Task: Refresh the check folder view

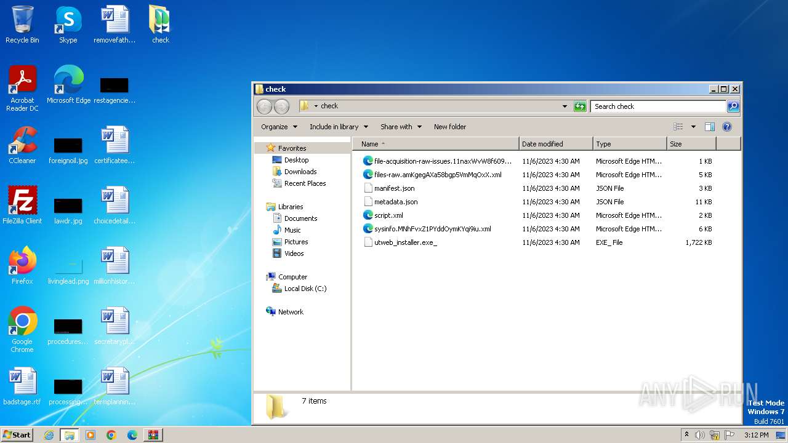Action: click(580, 106)
